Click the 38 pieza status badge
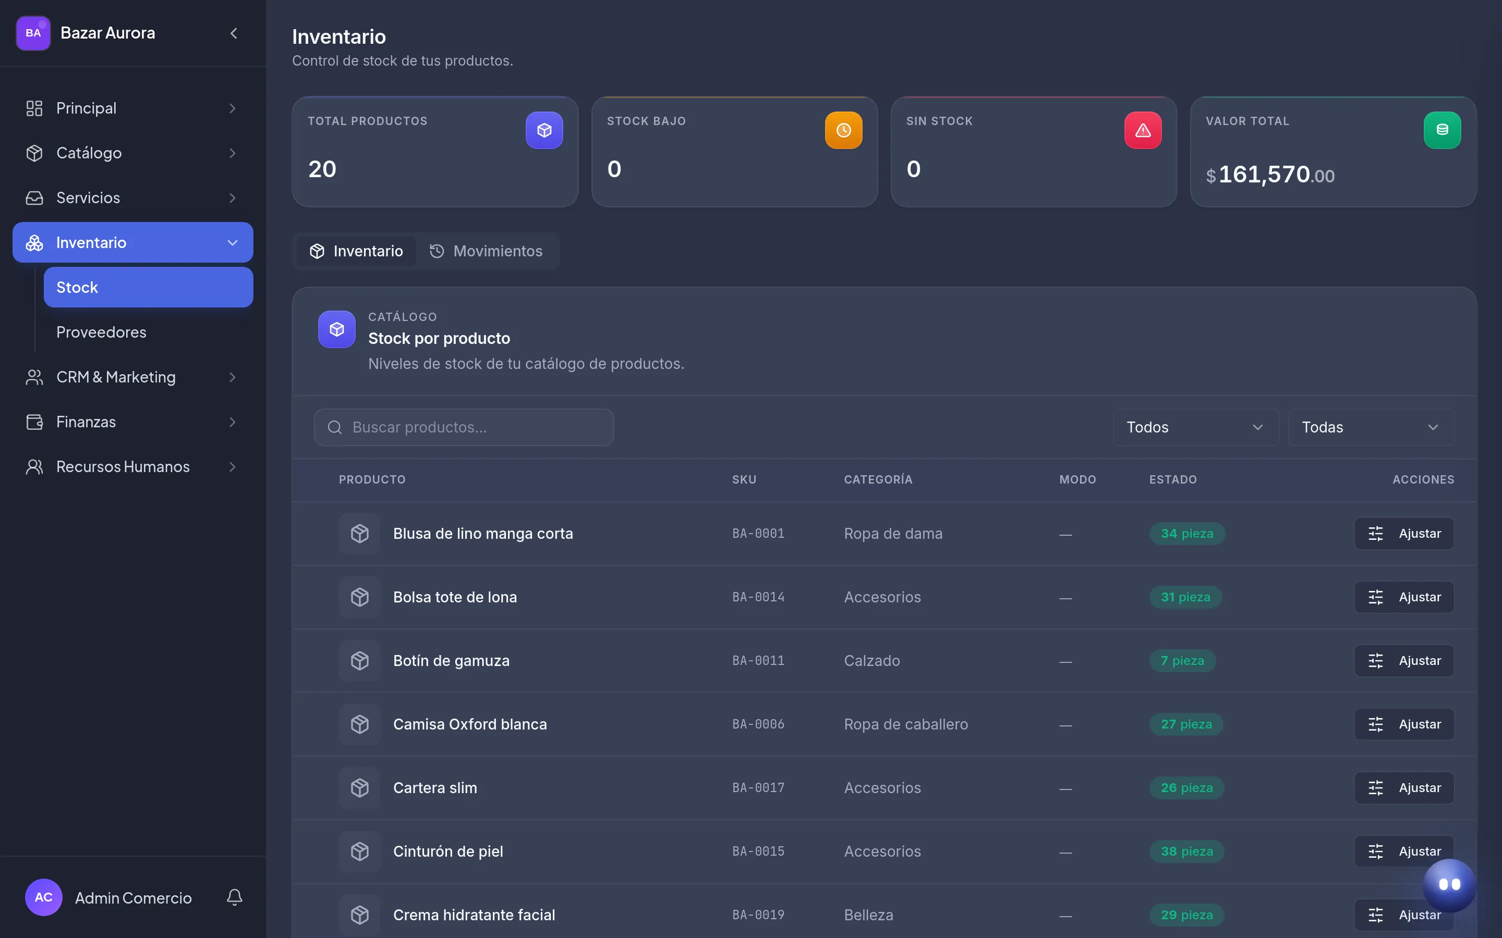 pos(1186,851)
